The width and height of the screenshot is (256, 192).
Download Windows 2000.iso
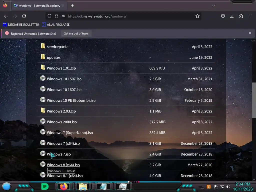(62, 122)
